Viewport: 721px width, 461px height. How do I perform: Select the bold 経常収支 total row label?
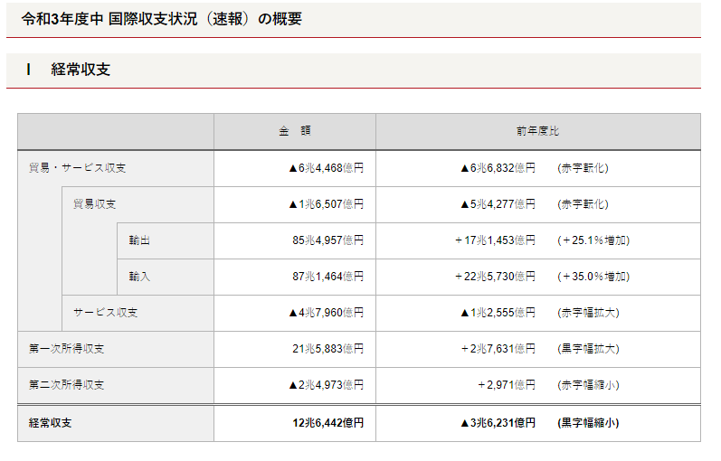(x=51, y=423)
